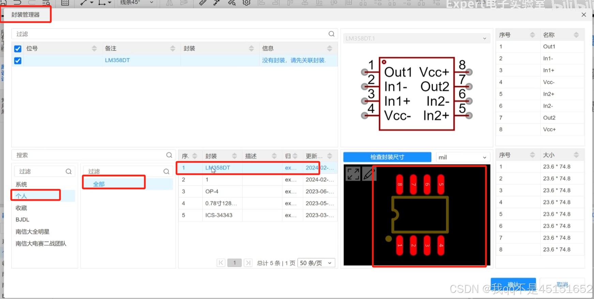Screen dimensions: 594x299
Task: Sort the component list by 位号 column
Action: (94, 48)
